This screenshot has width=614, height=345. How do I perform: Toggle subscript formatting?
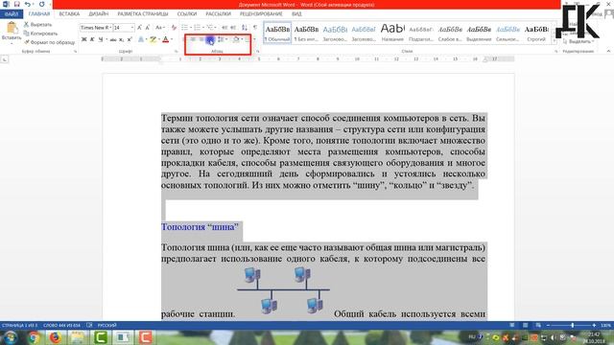(122, 39)
